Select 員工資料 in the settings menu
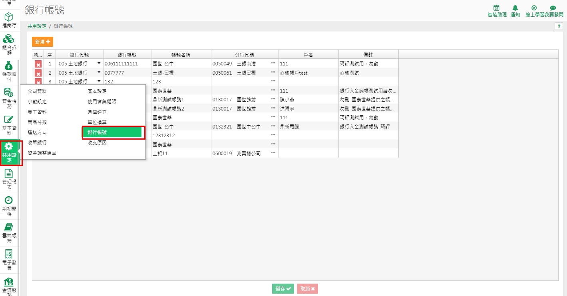This screenshot has height=296, width=567. pos(37,112)
